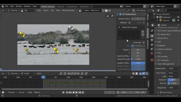Open the Graph view dropdown in lower editor
The image size is (181, 102).
coord(28,74)
